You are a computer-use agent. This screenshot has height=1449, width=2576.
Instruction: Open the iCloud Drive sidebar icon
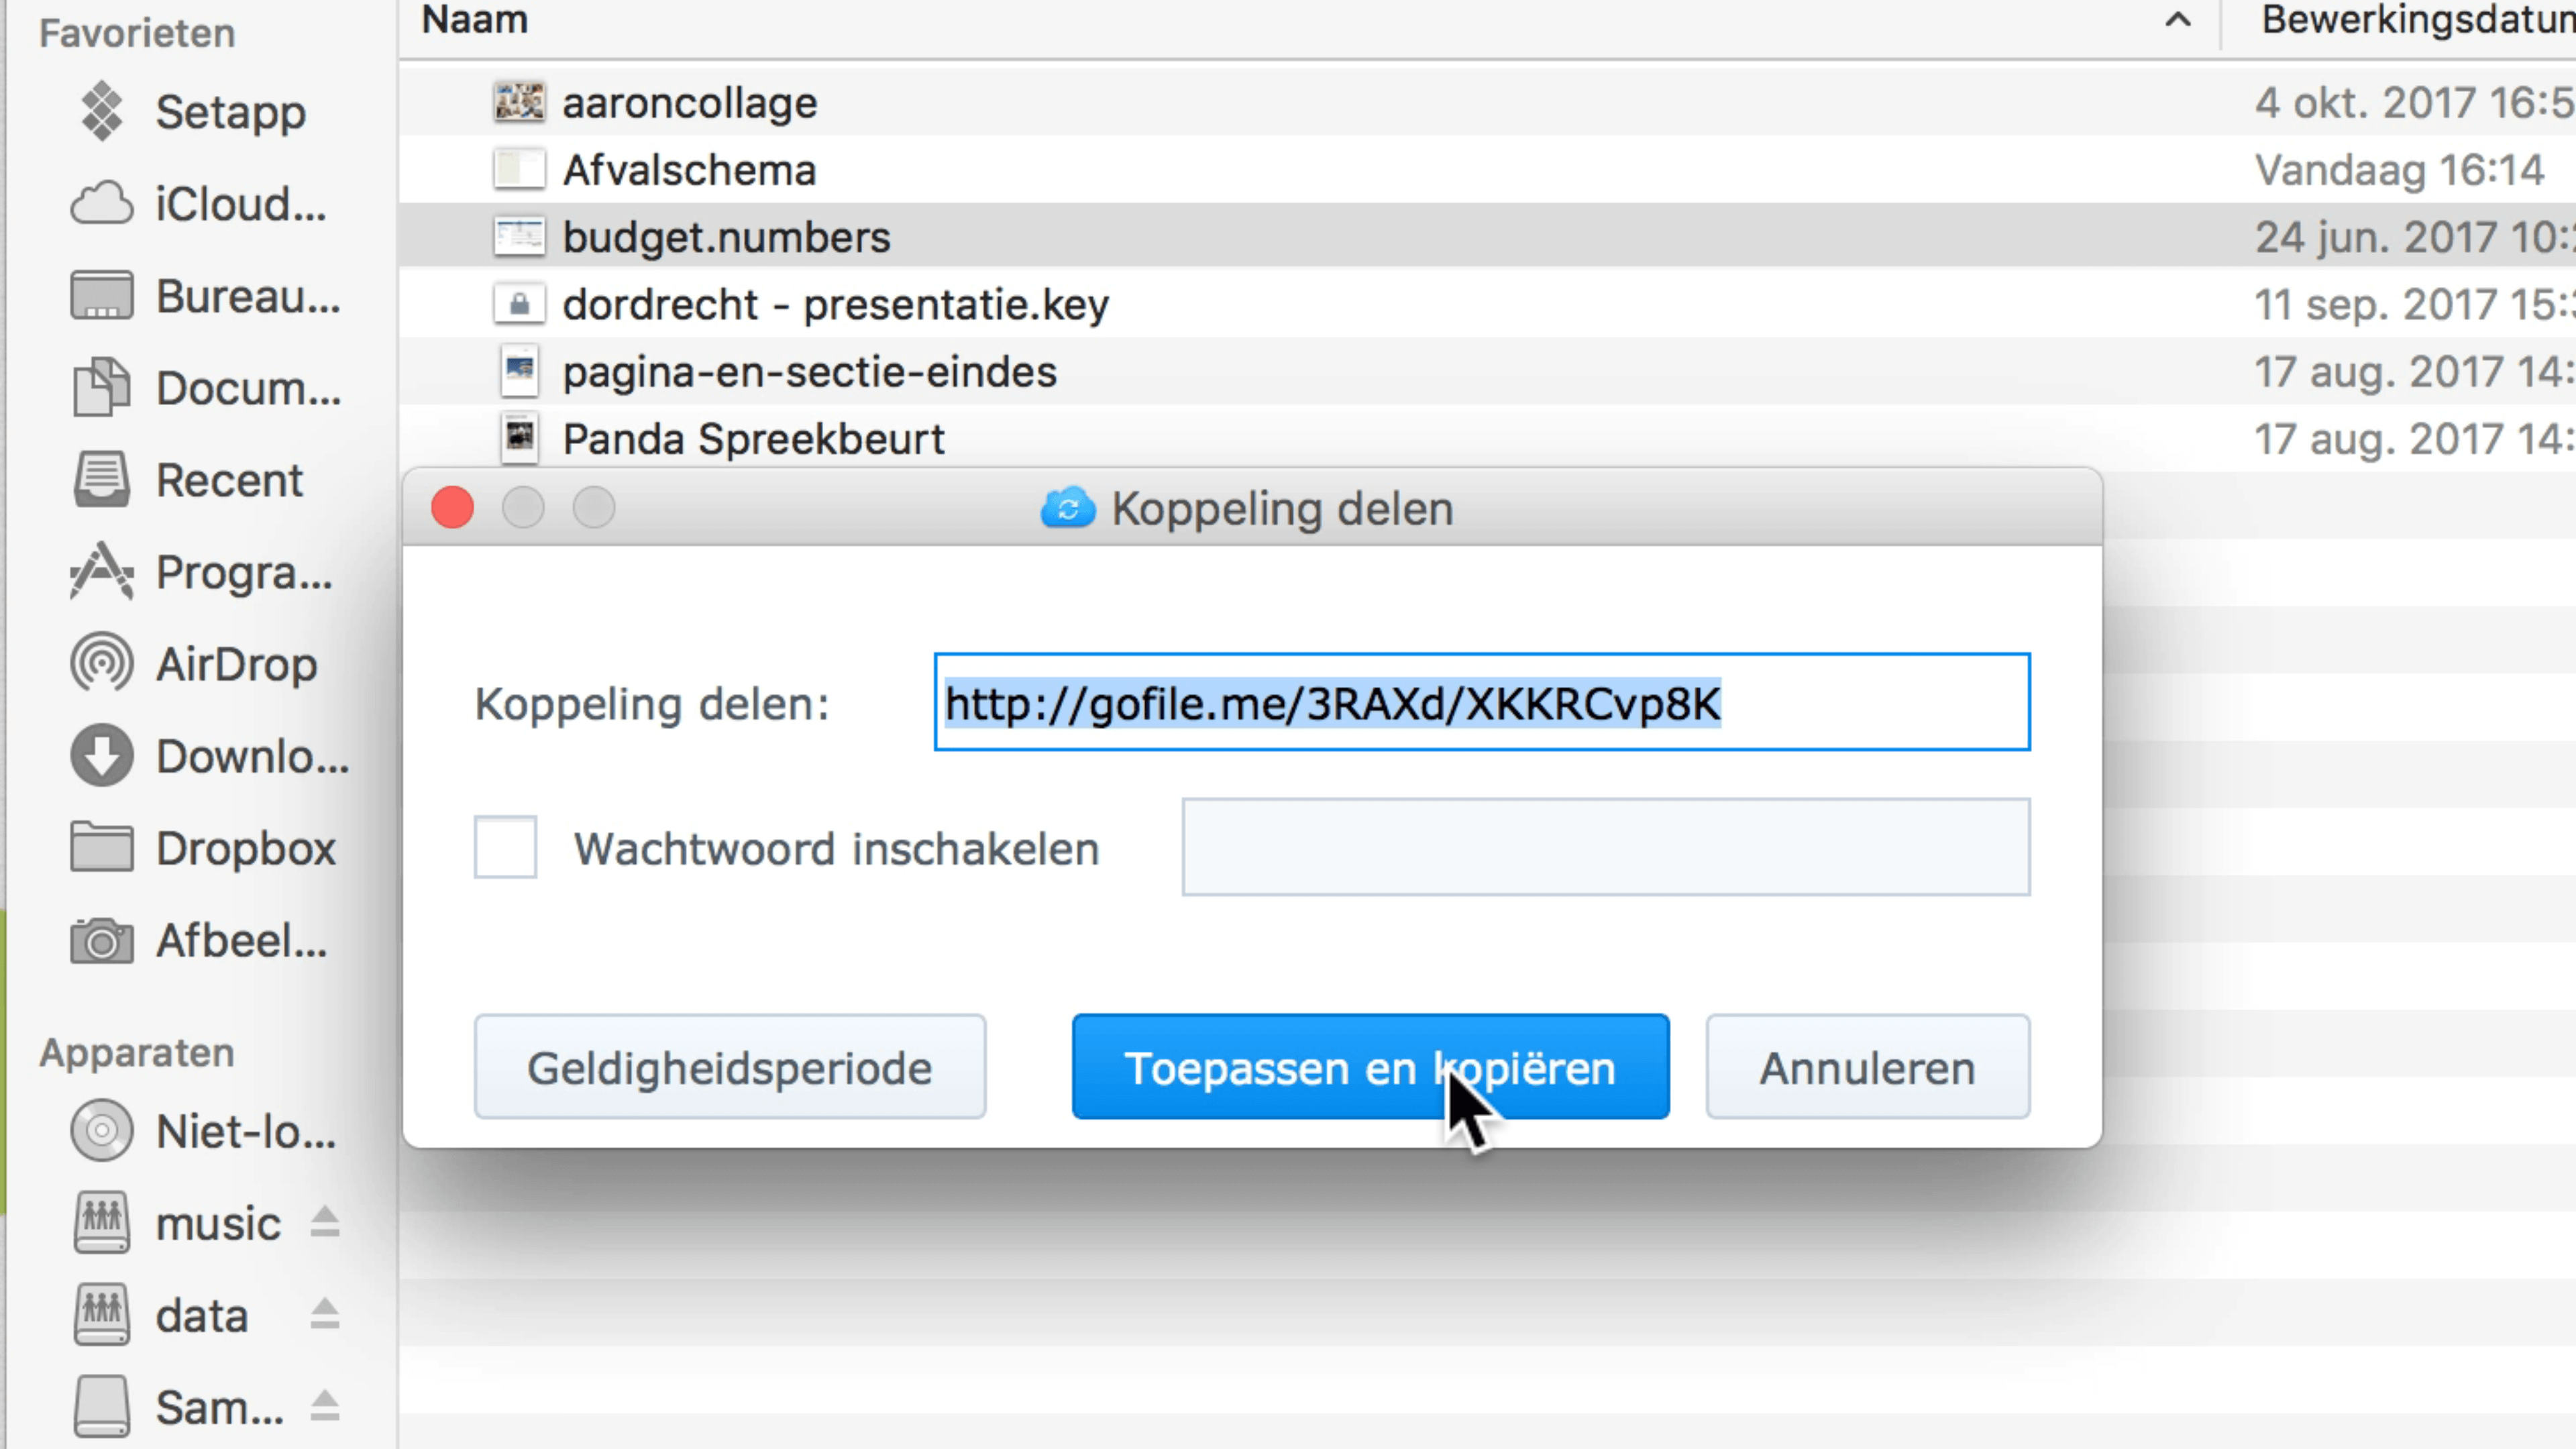(101, 204)
